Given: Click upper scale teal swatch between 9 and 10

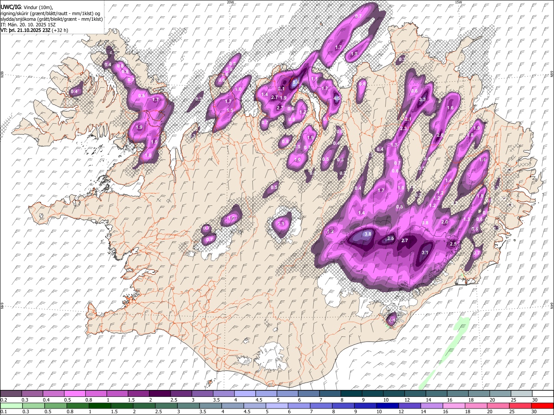Looking at the screenshot, I should pyautogui.click(x=372, y=394).
